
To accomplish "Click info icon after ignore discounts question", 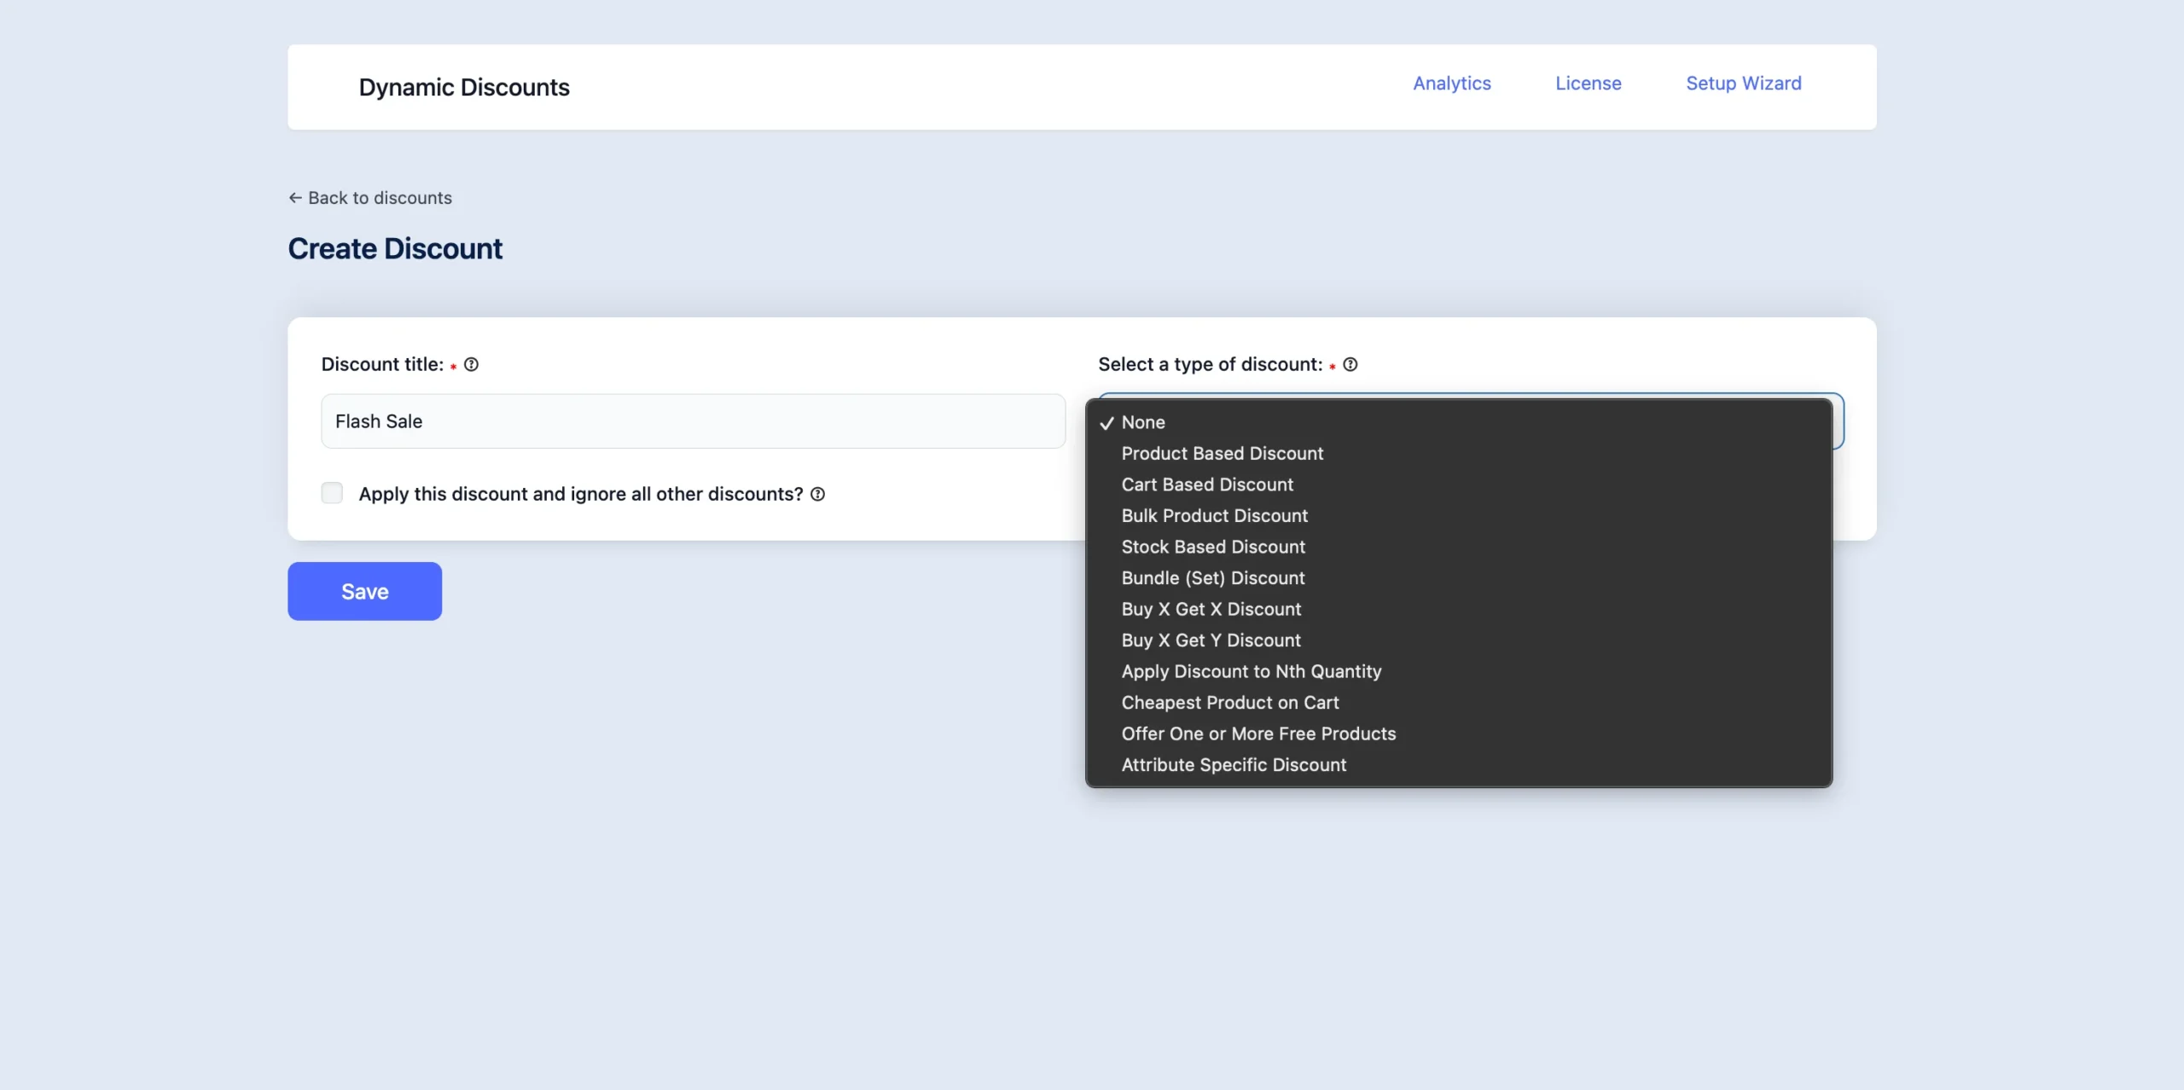I will click(x=817, y=494).
